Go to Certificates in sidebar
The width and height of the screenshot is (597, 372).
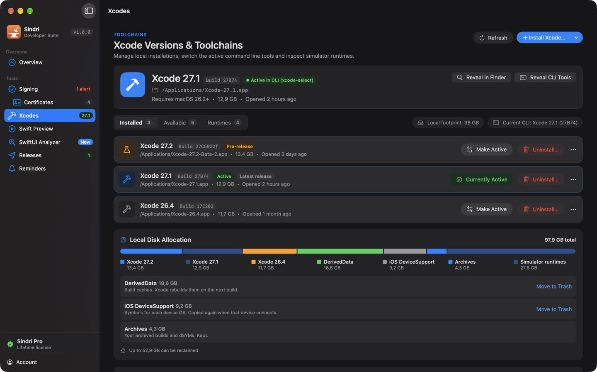click(50, 102)
